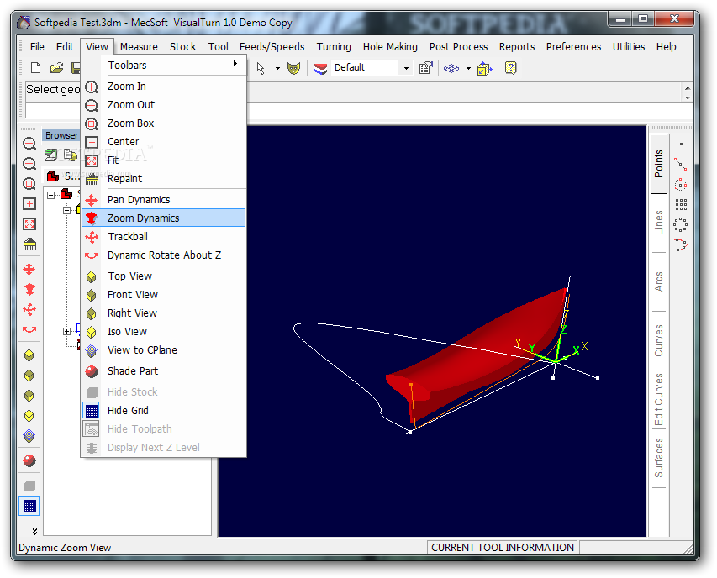This screenshot has width=717, height=578.
Task: Collapse the top tree node in Browser
Action: click(50, 195)
